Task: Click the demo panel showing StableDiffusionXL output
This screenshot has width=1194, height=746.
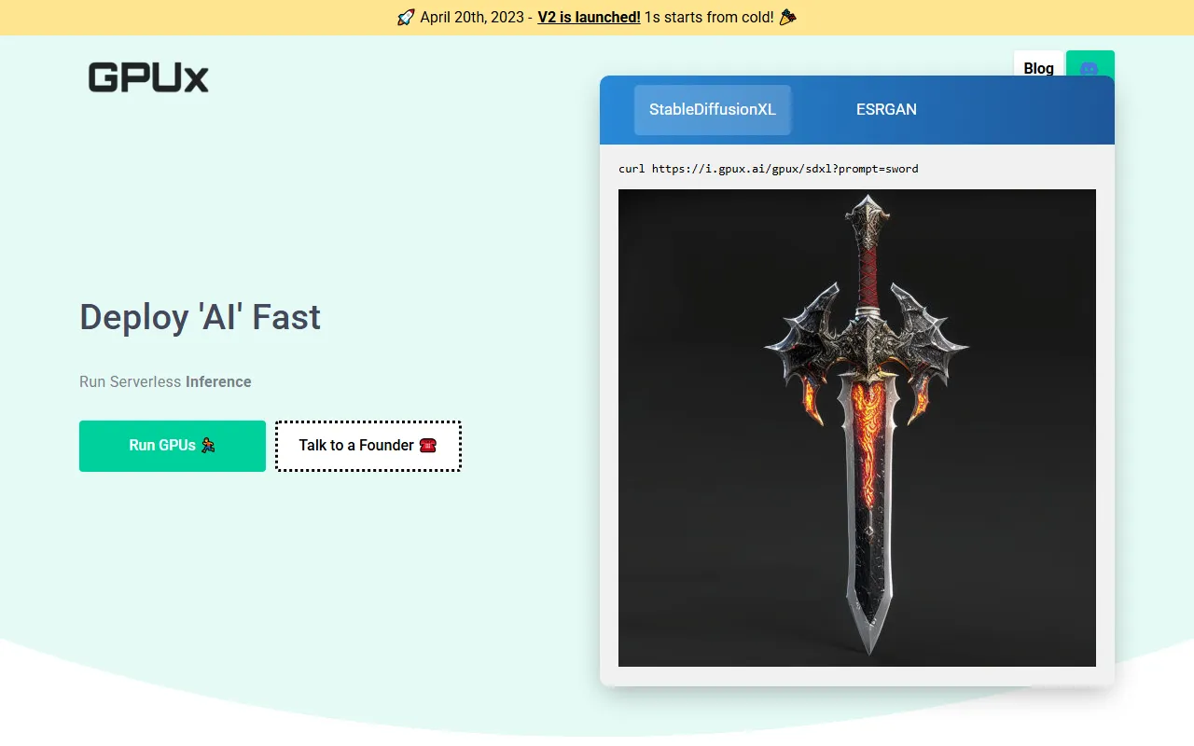Action: [856, 382]
